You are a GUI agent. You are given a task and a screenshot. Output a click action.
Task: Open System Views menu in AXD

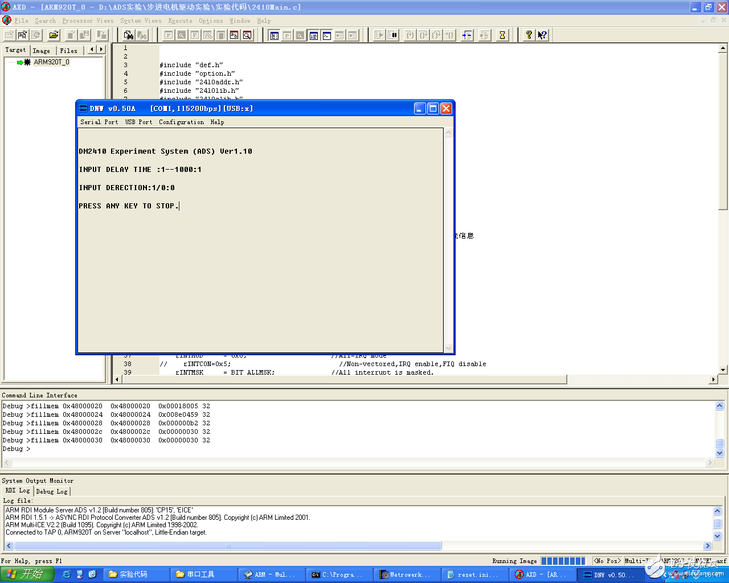click(x=141, y=20)
